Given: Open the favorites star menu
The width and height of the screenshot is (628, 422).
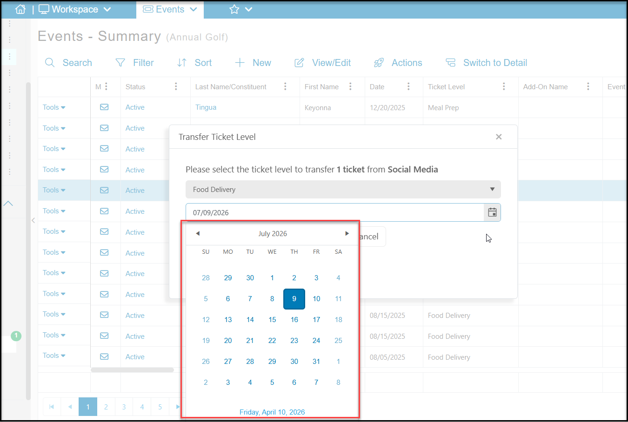Looking at the screenshot, I should coord(241,9).
